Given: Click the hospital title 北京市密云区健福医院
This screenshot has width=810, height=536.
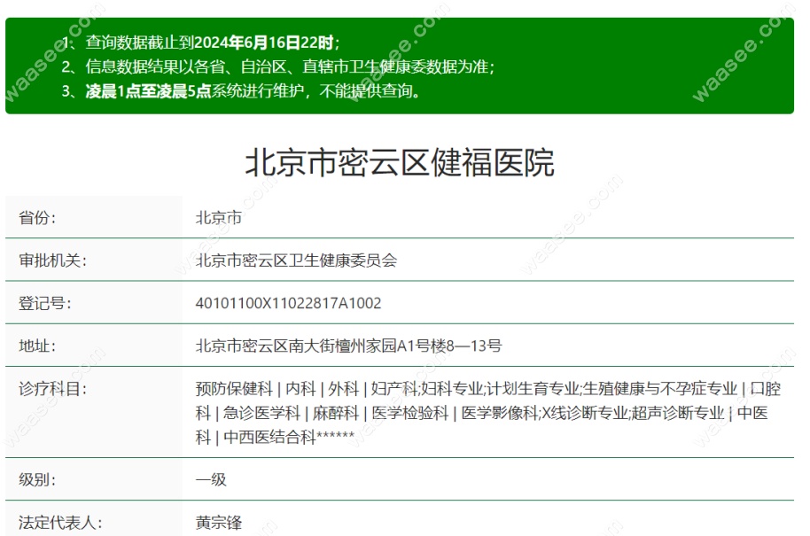Looking at the screenshot, I should 400,163.
